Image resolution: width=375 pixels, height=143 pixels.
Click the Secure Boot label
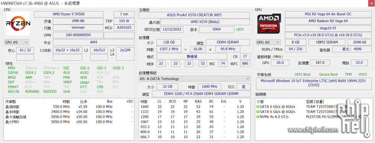click(328, 75)
